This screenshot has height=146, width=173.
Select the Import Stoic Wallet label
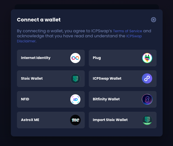(110, 120)
